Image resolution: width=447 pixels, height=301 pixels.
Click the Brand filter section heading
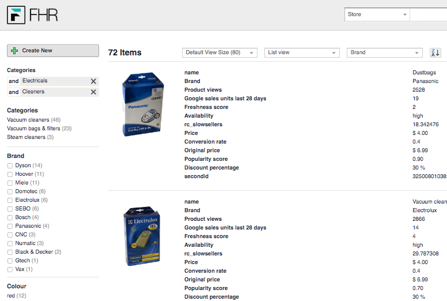point(16,156)
